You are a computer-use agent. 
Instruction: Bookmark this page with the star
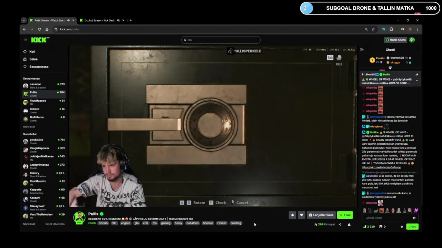pyautogui.click(x=373, y=29)
